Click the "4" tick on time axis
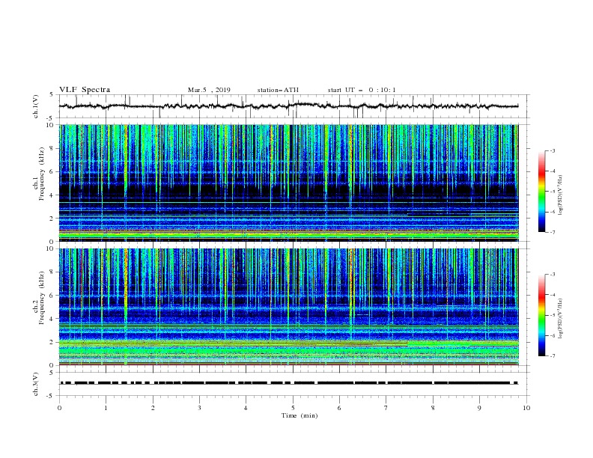Image resolution: width=593 pixels, height=458 pixels. coord(246,408)
